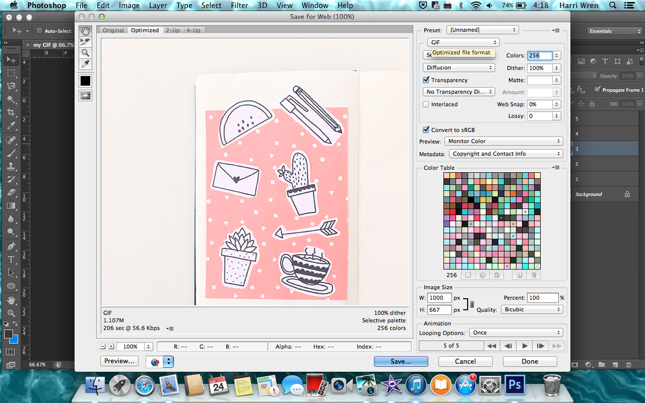Open the Preset dropdown showing [Unnamed]
Screen dimensions: 645x403
[x=482, y=30]
